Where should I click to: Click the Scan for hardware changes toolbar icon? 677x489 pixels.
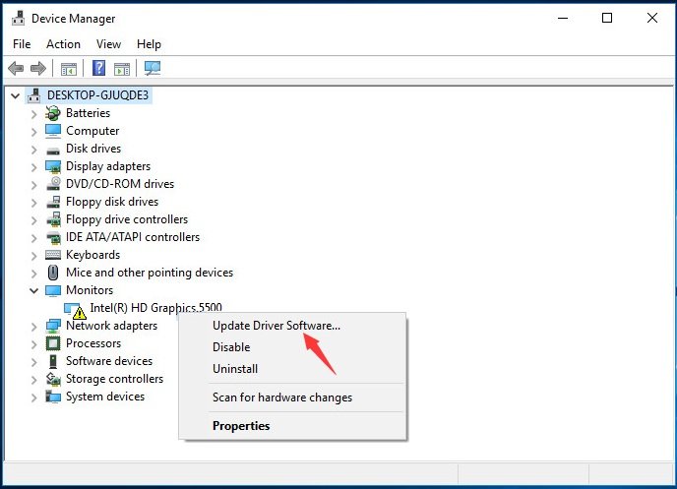tap(152, 68)
